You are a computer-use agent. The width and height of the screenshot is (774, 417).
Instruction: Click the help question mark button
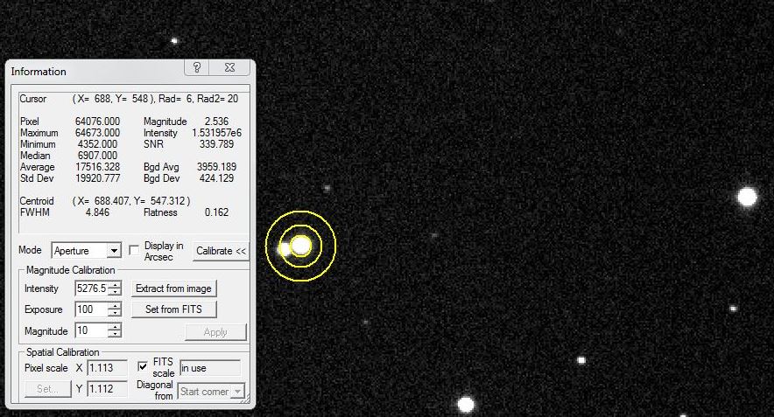pyautogui.click(x=197, y=68)
